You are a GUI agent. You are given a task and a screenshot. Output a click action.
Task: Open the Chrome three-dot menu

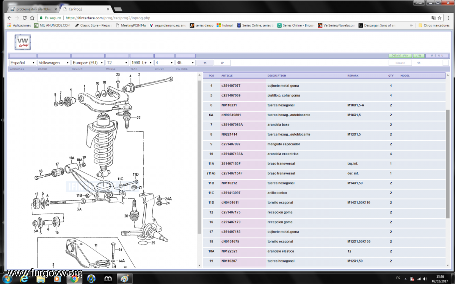coord(448,18)
